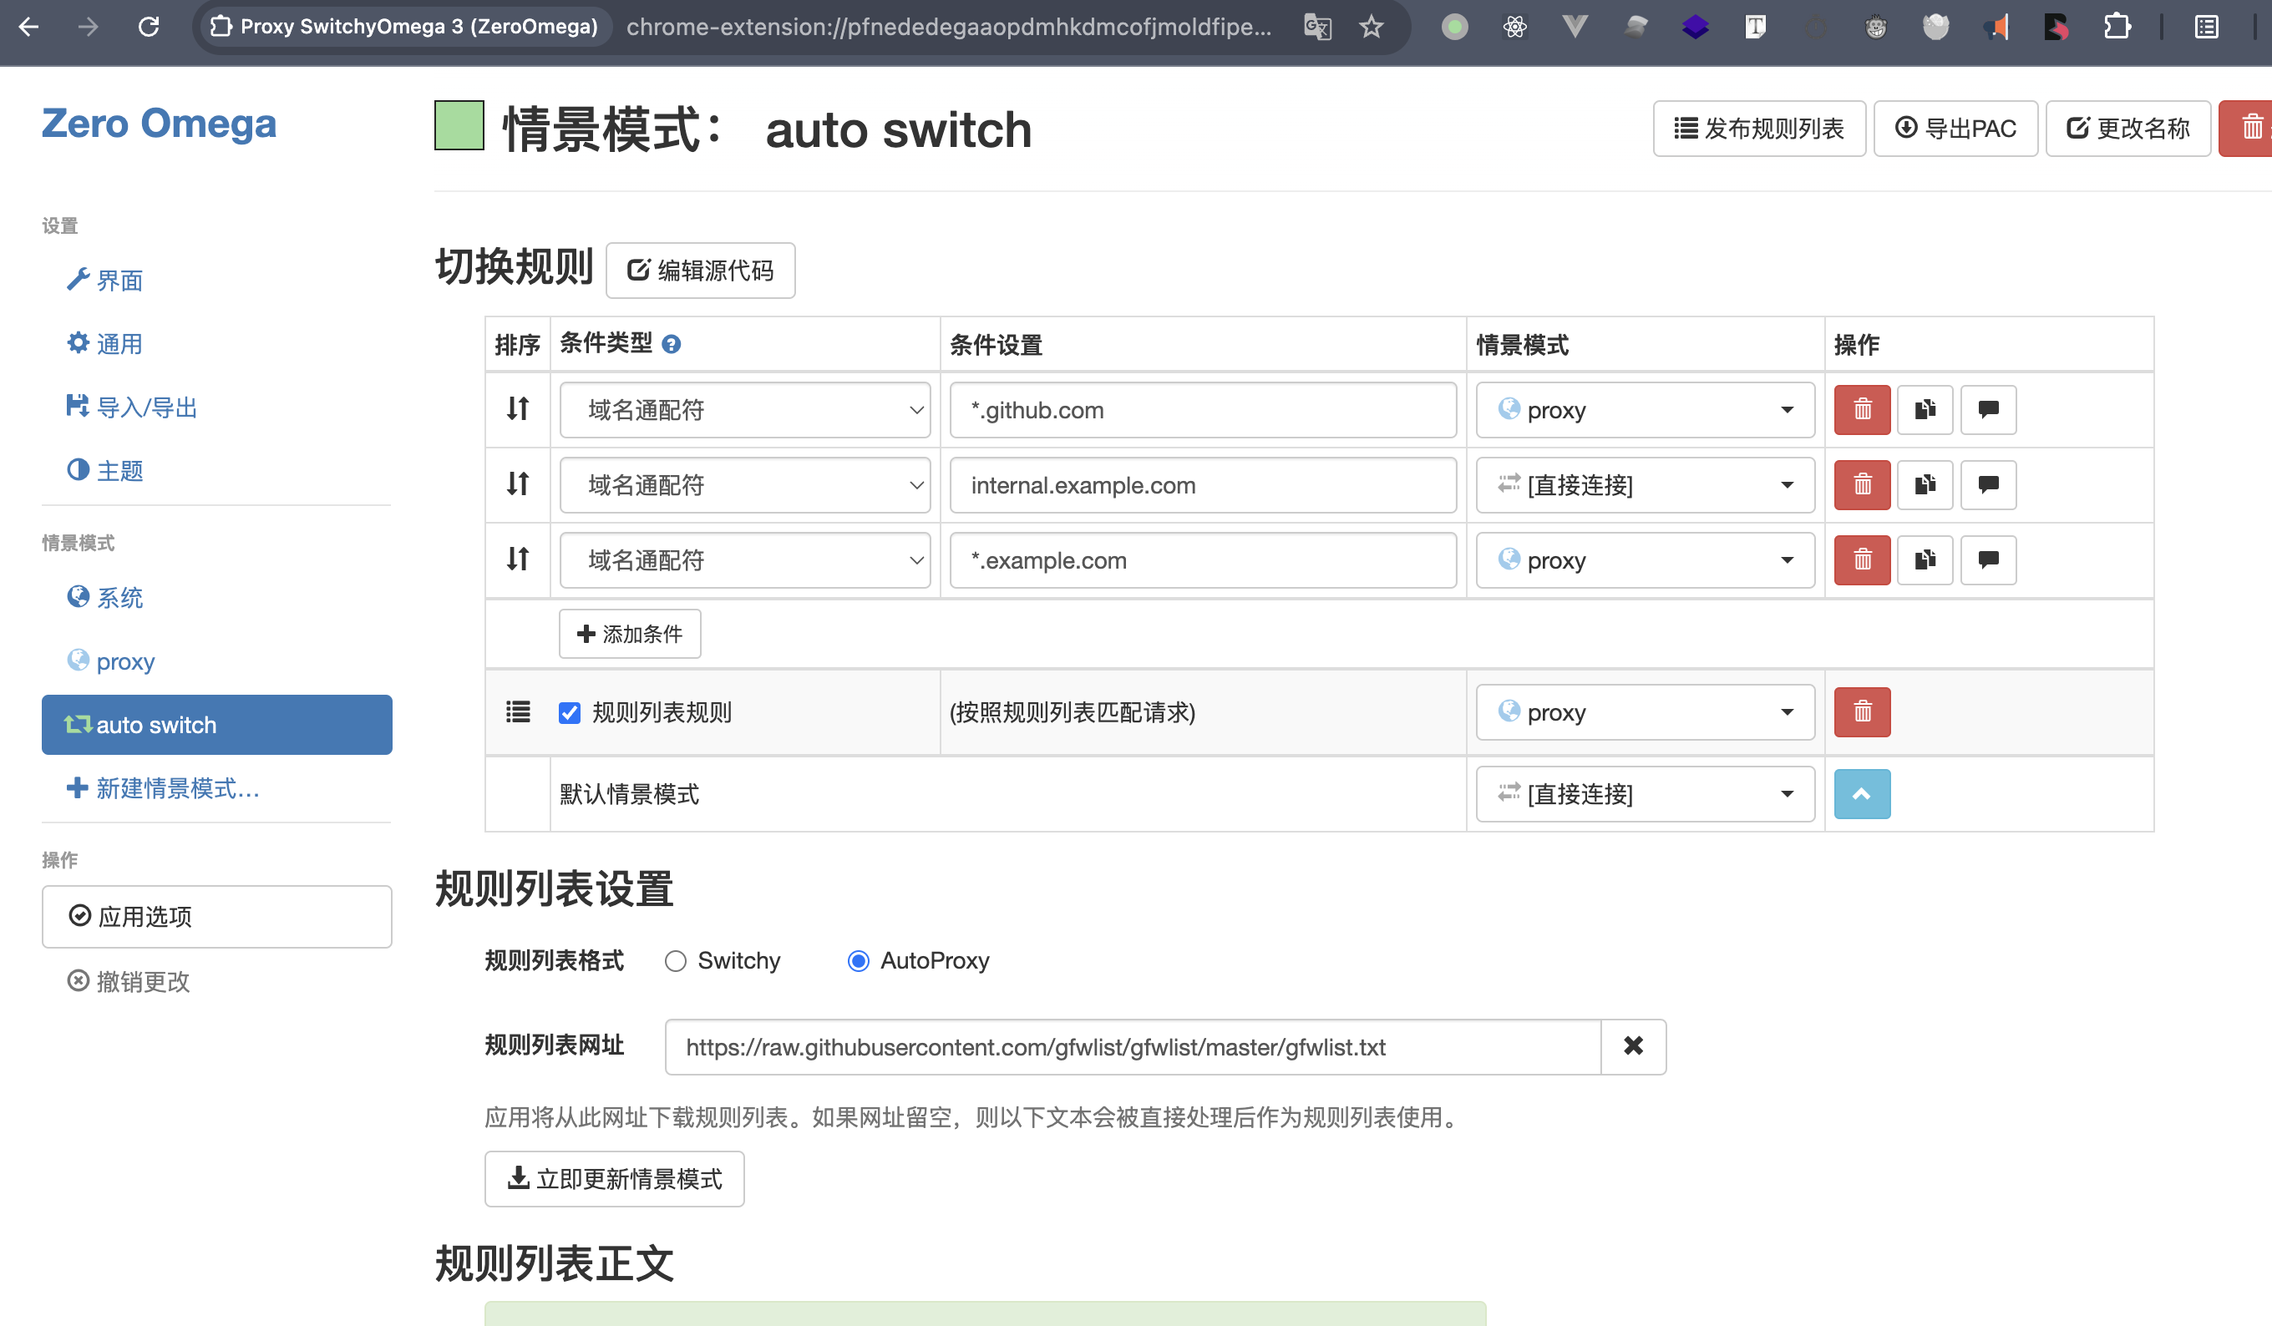Viewport: 2272px width, 1326px height.
Task: Click 添加条件 to add a rule
Action: click(629, 634)
